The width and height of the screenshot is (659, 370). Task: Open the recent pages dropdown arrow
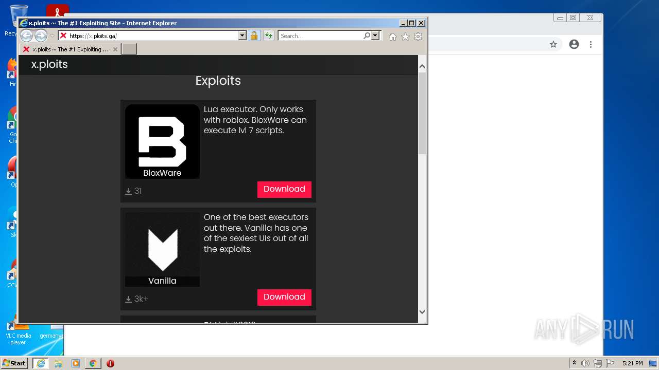[52, 36]
